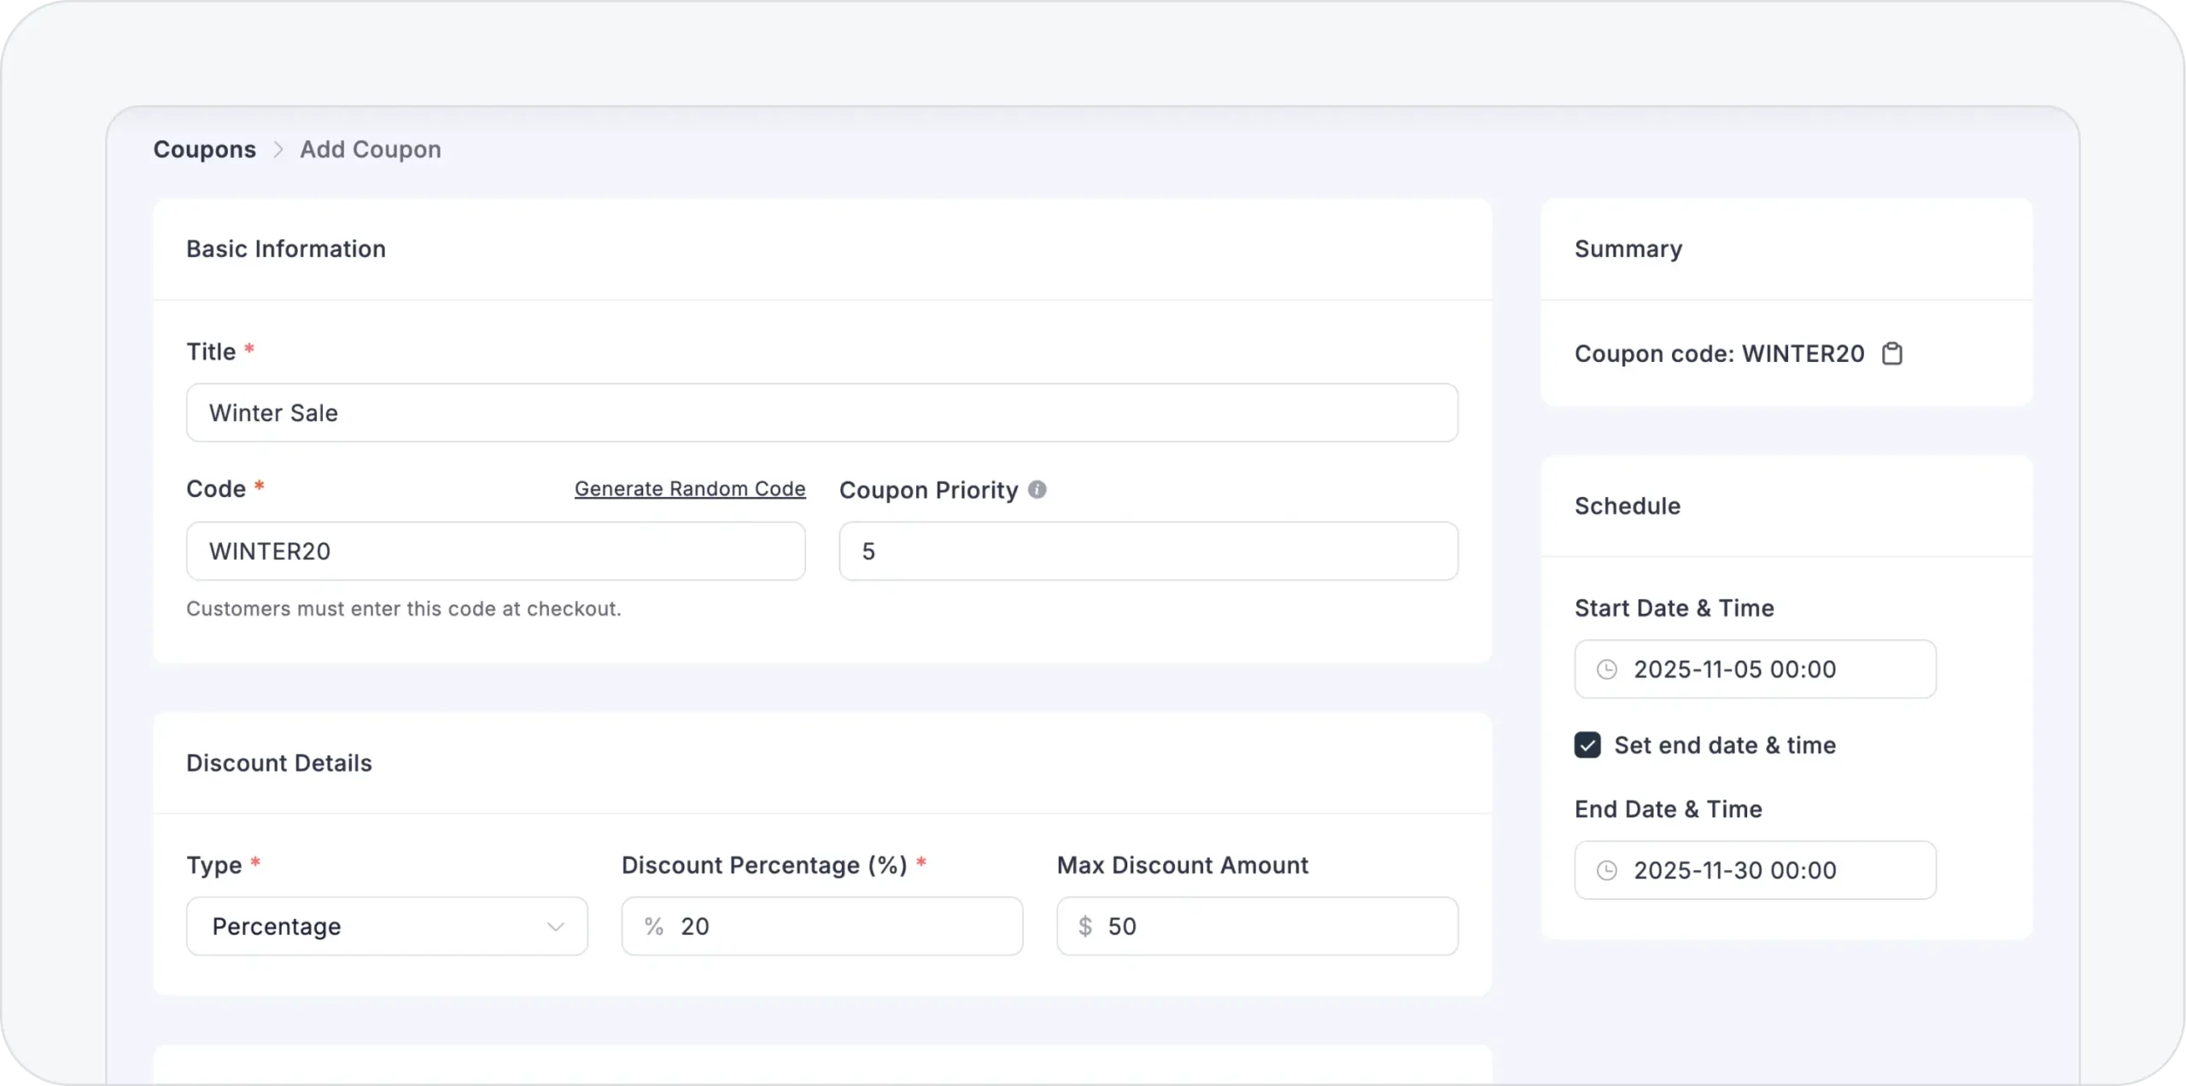
Task: Click the percent symbol in discount field
Action: click(x=654, y=926)
